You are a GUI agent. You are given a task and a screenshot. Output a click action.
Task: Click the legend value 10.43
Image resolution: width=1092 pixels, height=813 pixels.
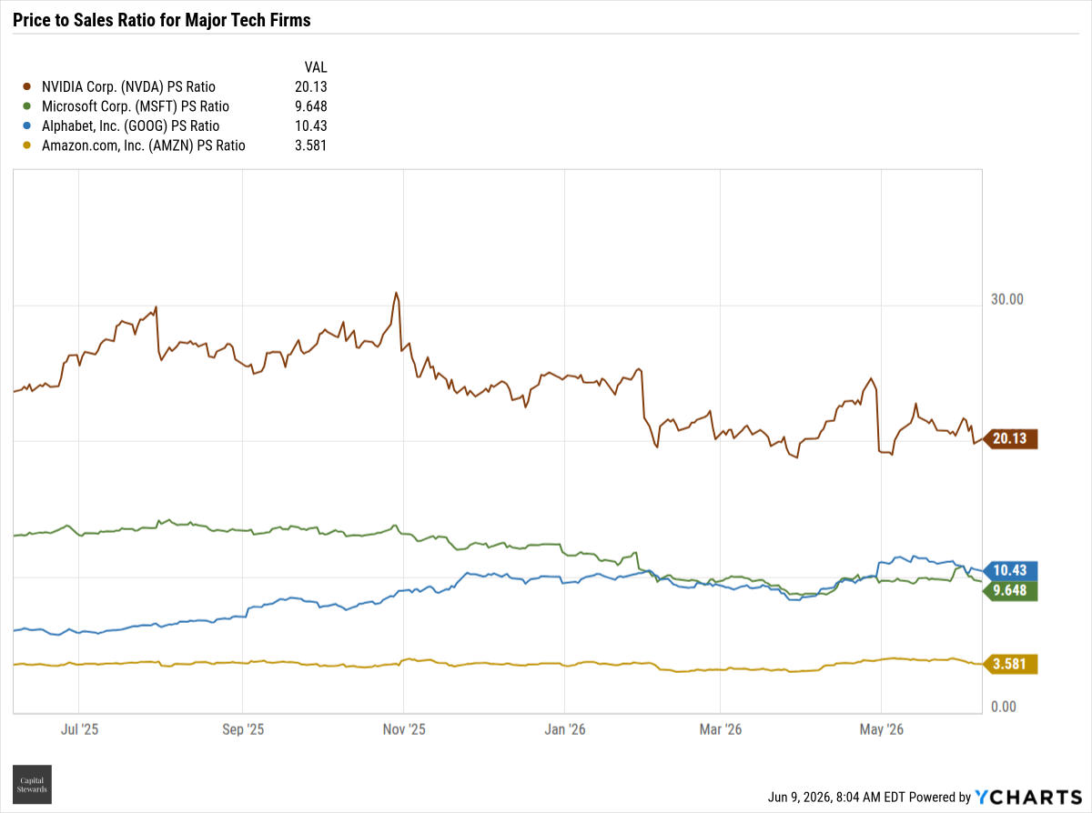[310, 126]
